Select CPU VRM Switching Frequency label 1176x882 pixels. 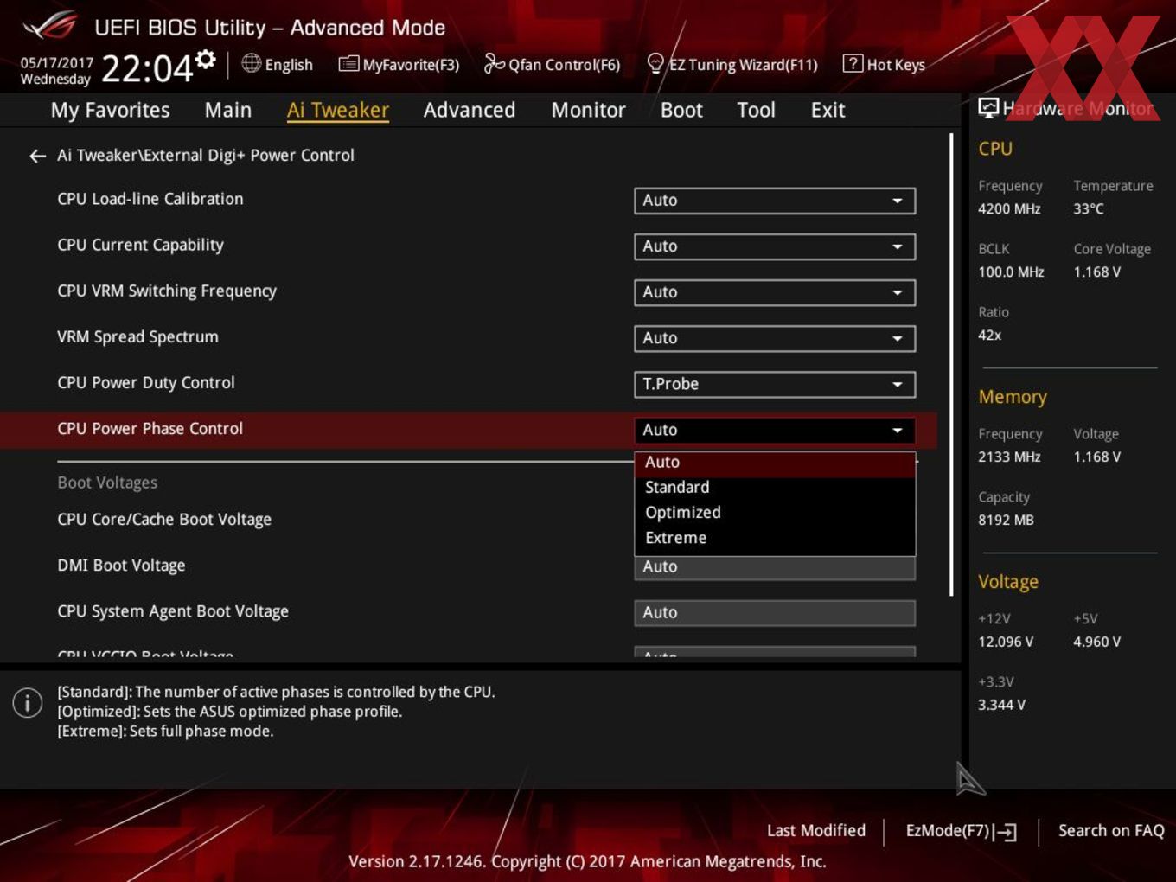(x=167, y=291)
